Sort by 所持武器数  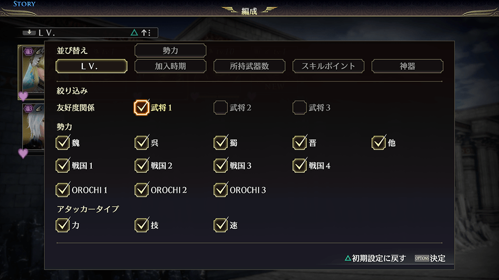pos(249,66)
